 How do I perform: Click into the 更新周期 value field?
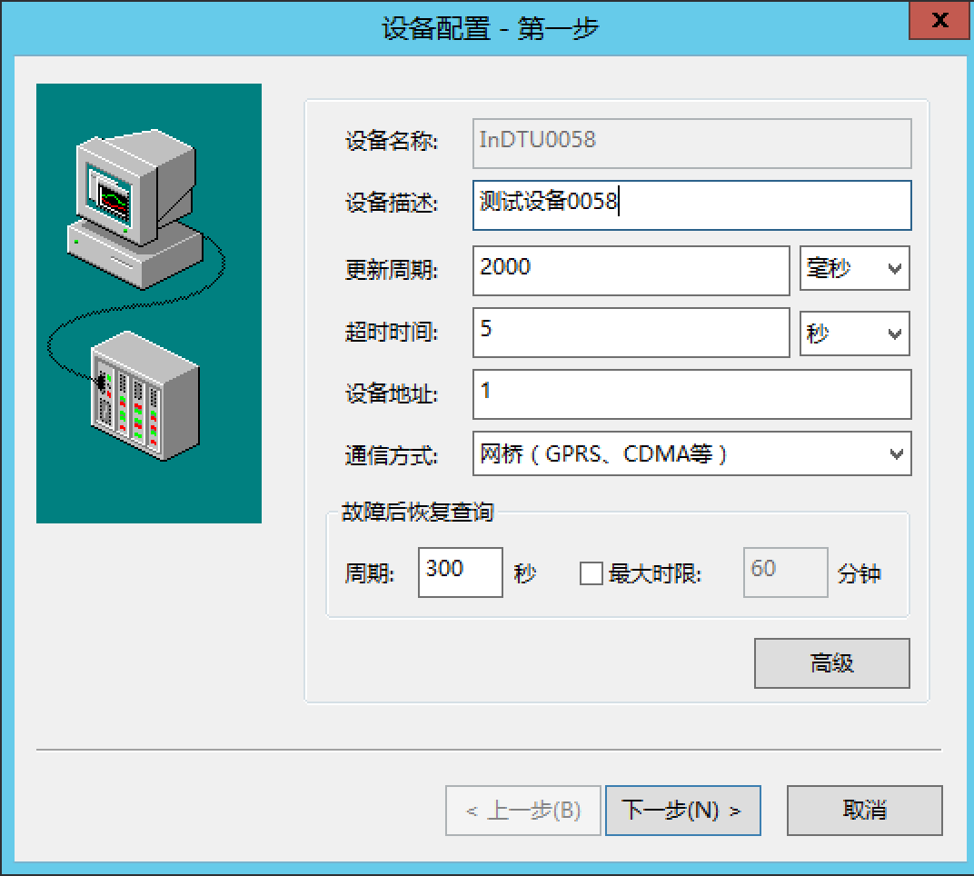[631, 270]
